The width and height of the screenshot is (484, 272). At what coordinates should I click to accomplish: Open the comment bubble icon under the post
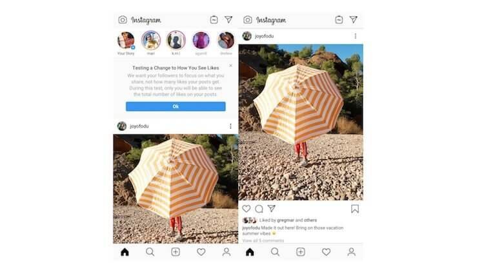259,209
